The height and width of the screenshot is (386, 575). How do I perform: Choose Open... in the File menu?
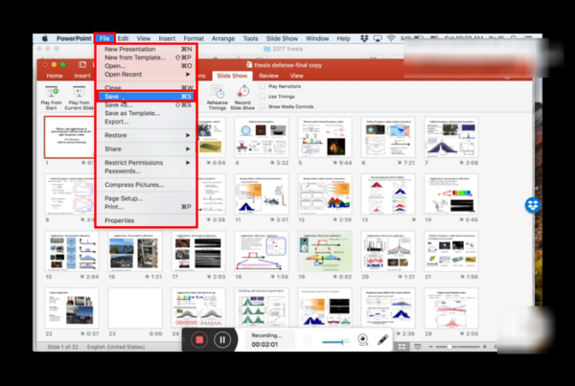(146, 66)
